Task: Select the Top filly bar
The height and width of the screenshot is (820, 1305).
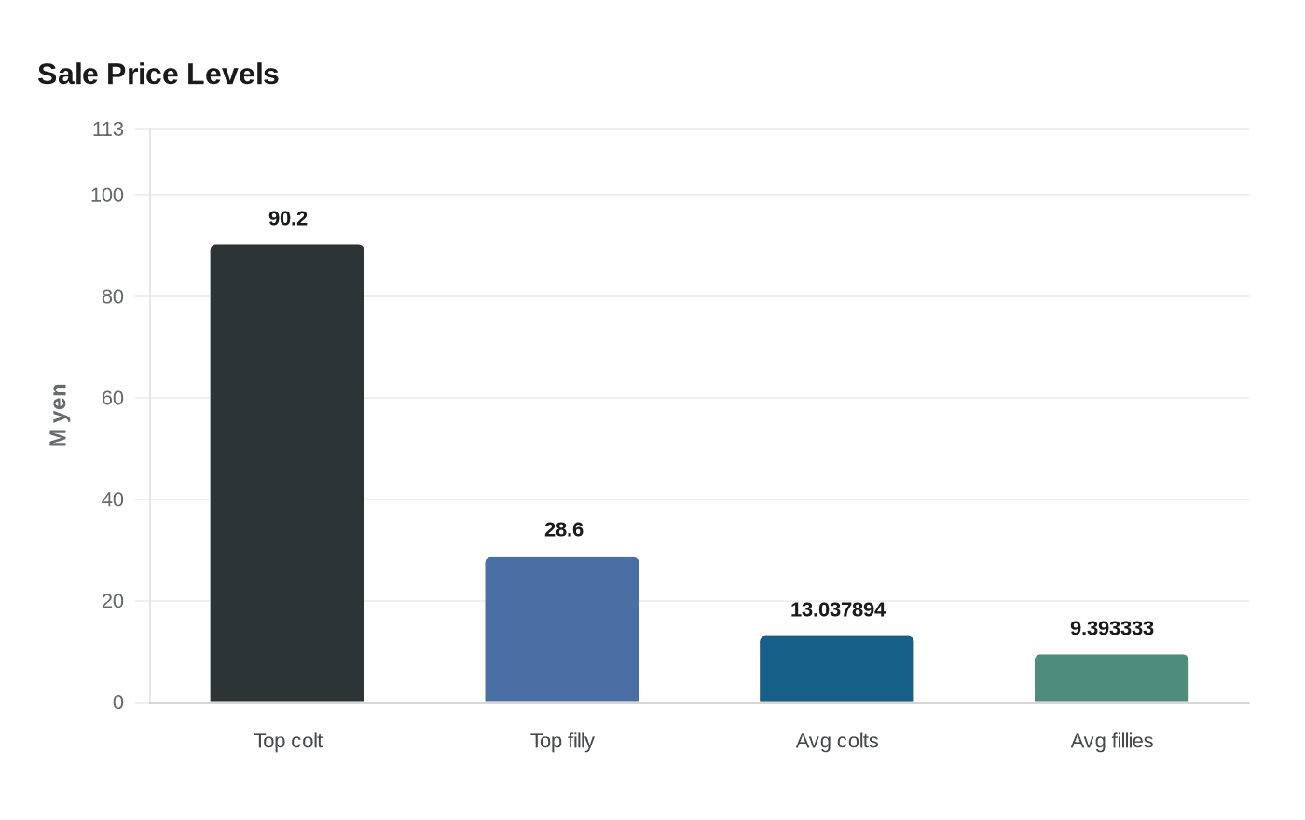Action: (562, 630)
